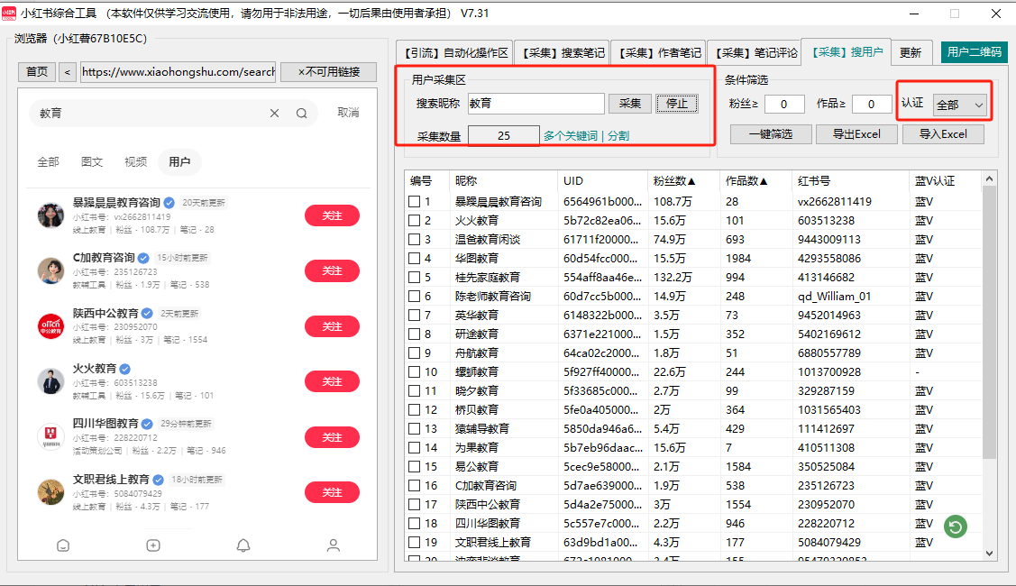The image size is (1016, 586).
Task: Open the 【采集】笔记评论 tab
Action: [x=755, y=53]
